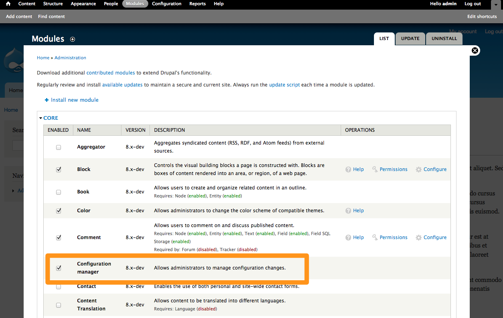503x318 pixels.
Task: Click My account link behind the overlay
Action: point(463,31)
